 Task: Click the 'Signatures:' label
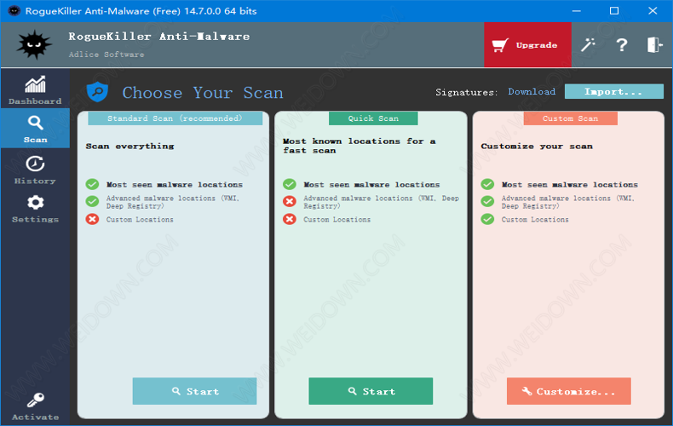467,92
